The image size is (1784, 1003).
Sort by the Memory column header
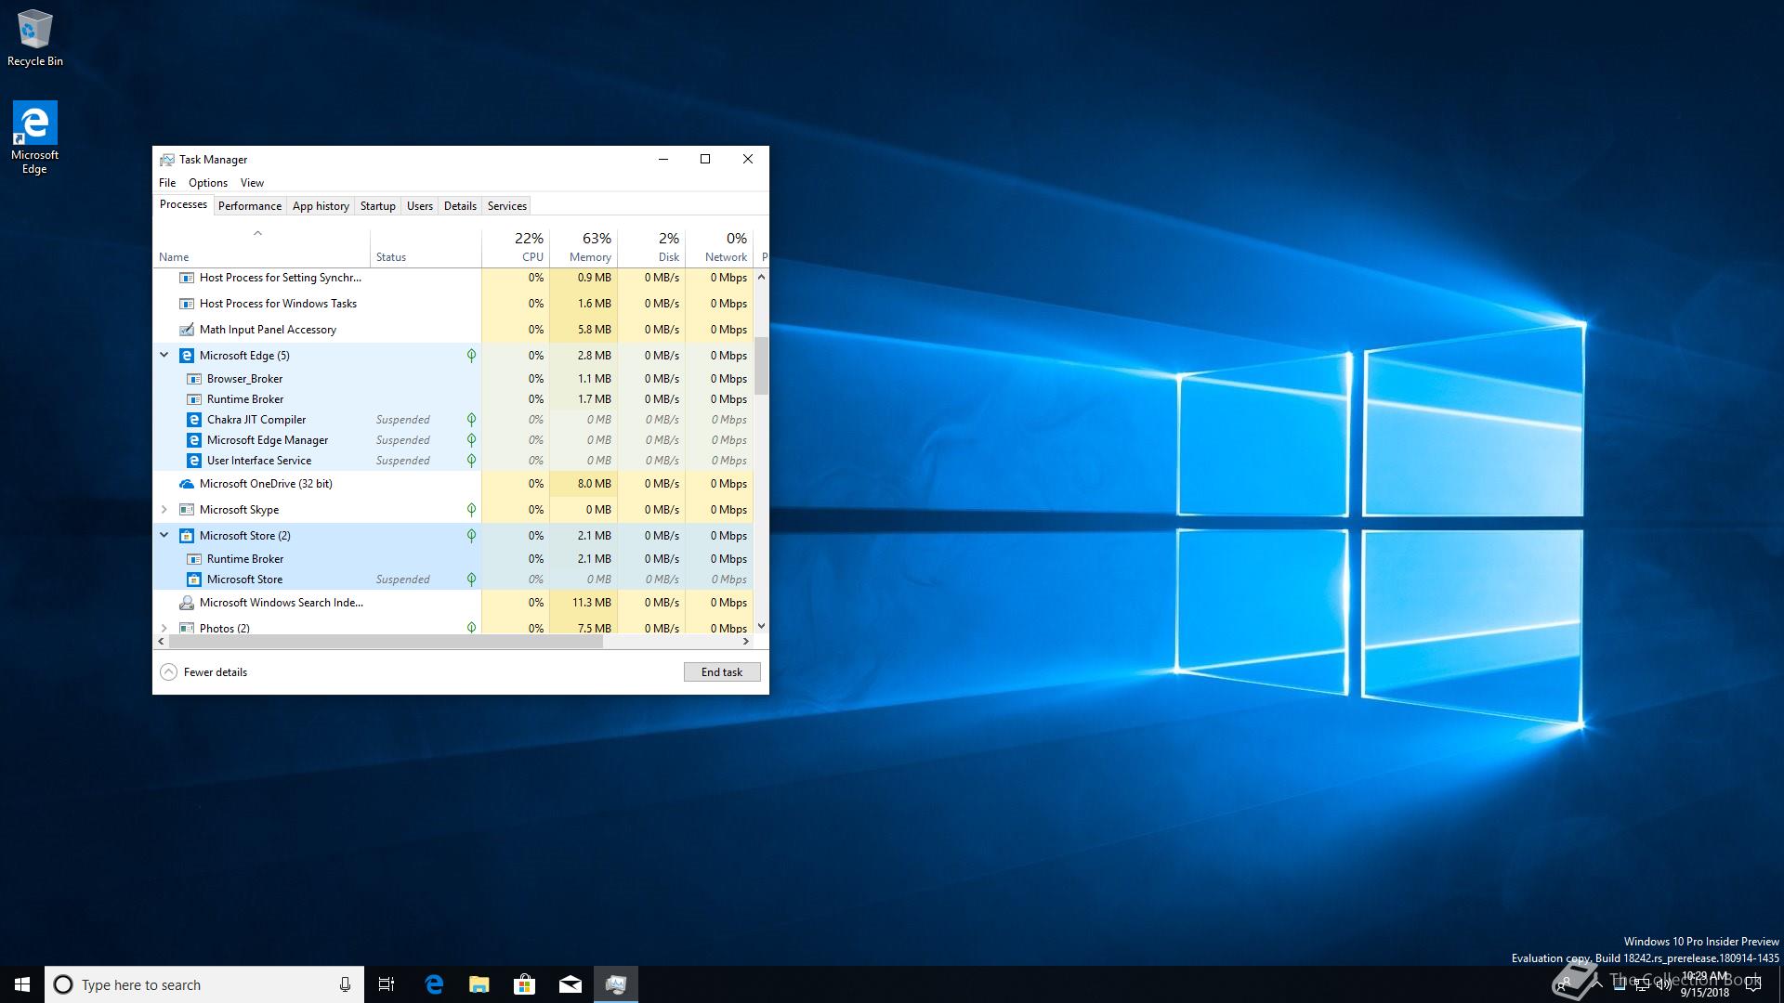[584, 248]
